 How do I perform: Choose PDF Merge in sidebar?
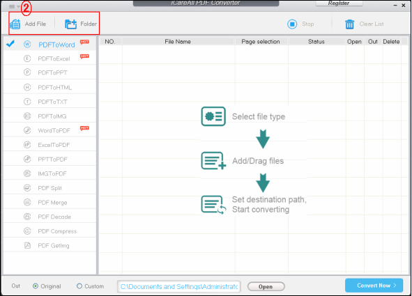point(50,203)
